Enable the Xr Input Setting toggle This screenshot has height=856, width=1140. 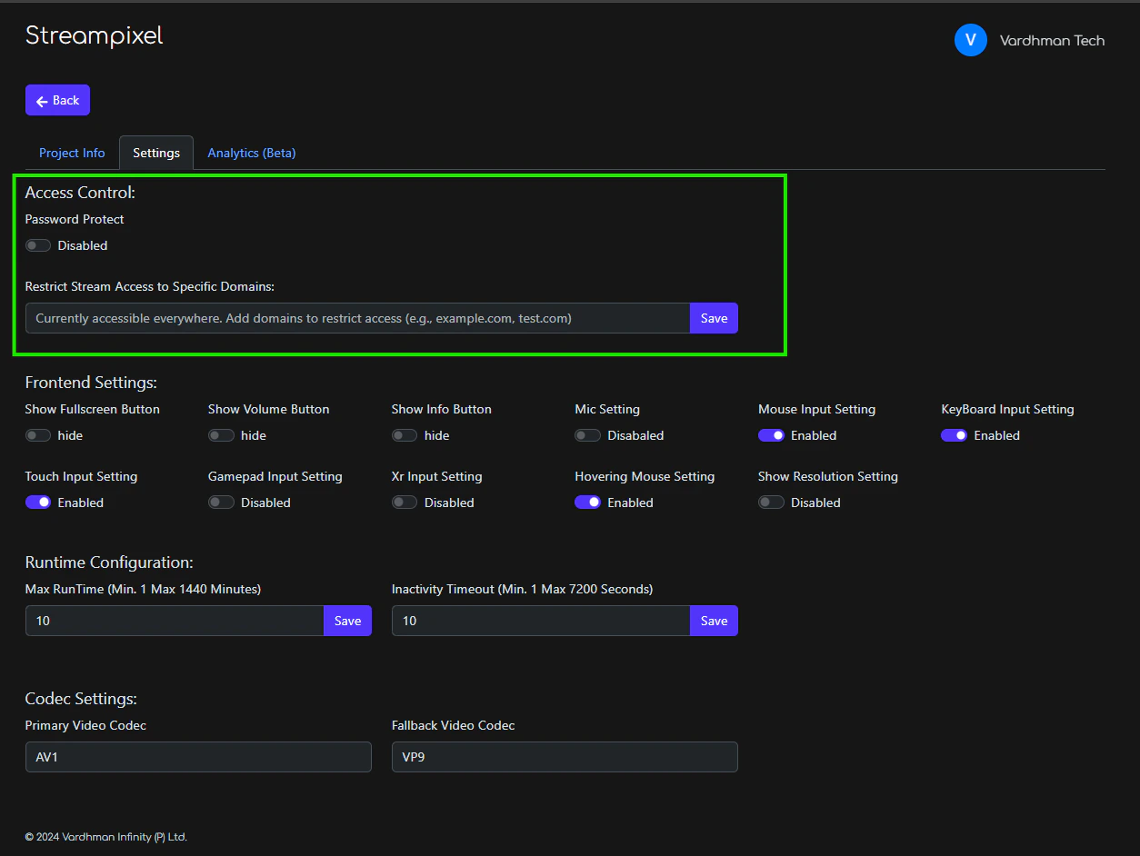tap(405, 503)
